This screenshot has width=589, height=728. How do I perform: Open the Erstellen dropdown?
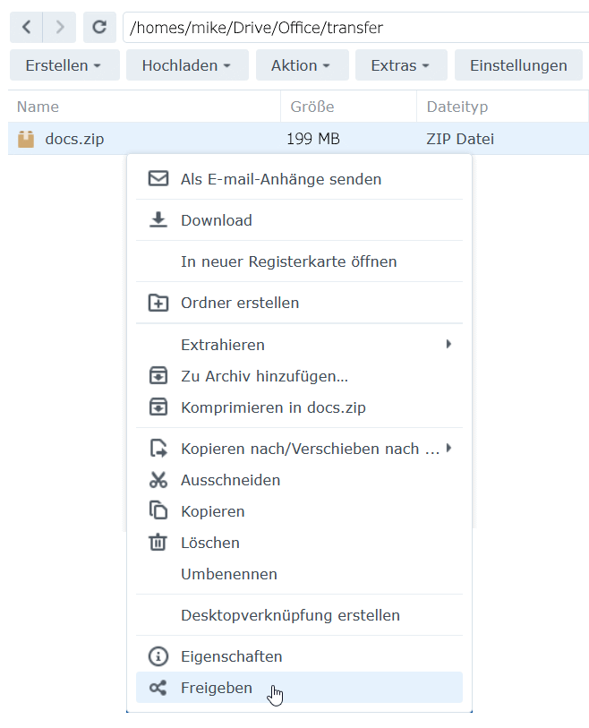pos(64,64)
